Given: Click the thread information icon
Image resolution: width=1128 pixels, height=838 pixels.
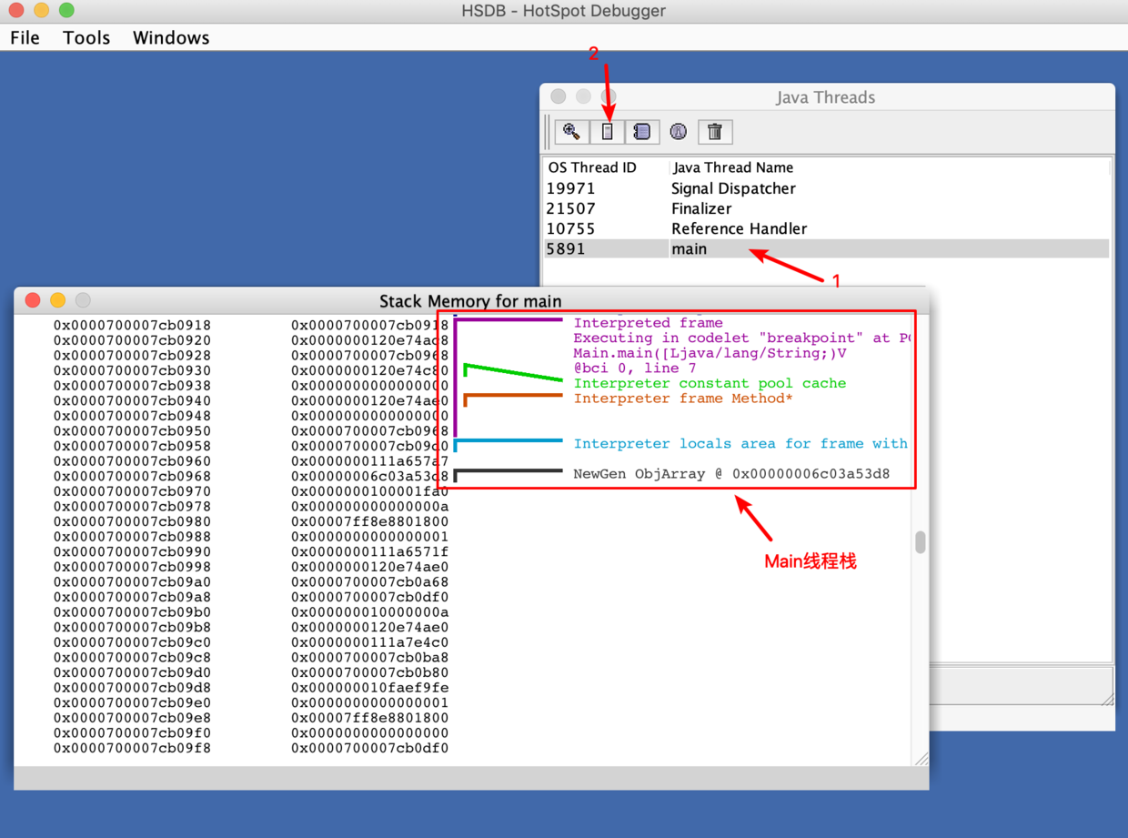Looking at the screenshot, I should [x=679, y=132].
